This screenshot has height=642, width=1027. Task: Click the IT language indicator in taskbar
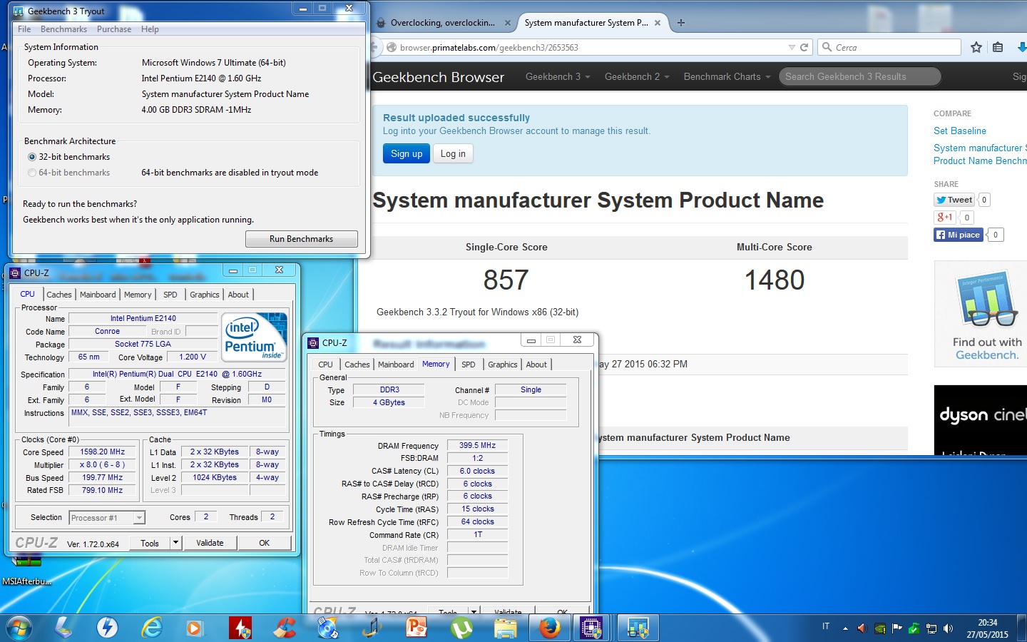(x=826, y=626)
